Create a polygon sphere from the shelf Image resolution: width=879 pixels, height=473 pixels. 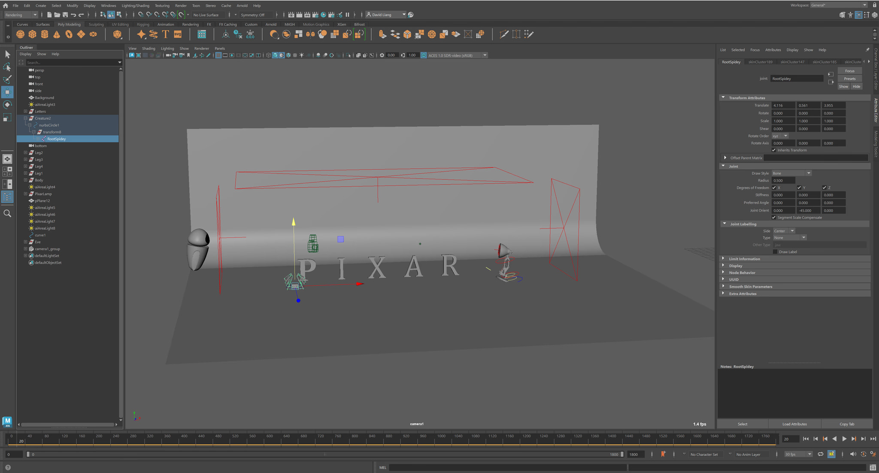[x=20, y=34]
